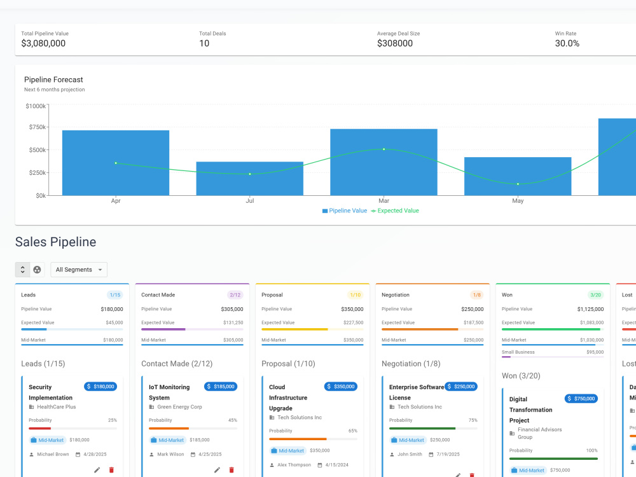Viewport: 636px width, 477px height.
Task: Click the calendar icon beside 7/19/2025
Action: (x=431, y=455)
